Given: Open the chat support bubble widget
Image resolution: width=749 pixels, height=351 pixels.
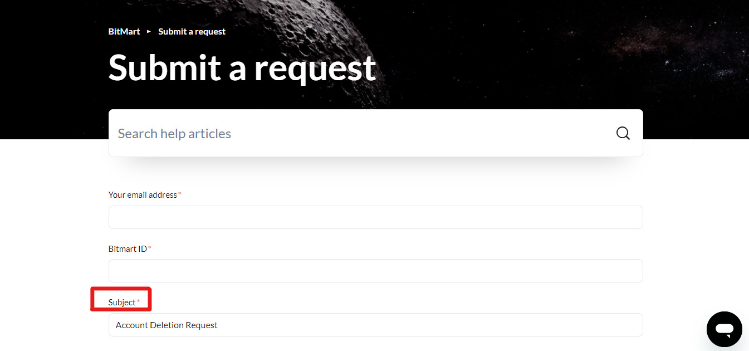Looking at the screenshot, I should click(x=724, y=329).
